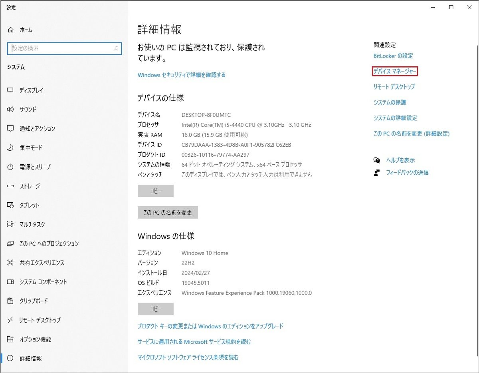Open Windows セキュリティで詳細を確認する link
Image resolution: width=479 pixels, height=373 pixels.
pos(182,75)
